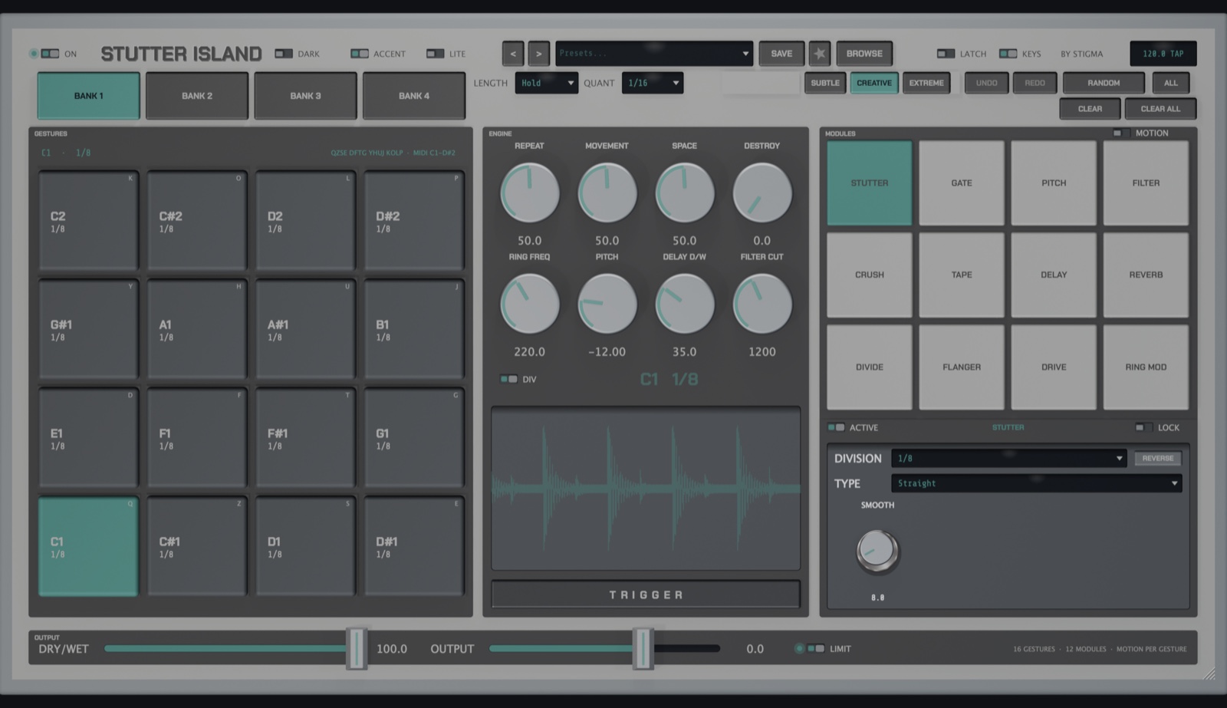Open the TYPE dropdown set to Straight
Image resolution: width=1227 pixels, height=708 pixels.
[x=1037, y=483]
